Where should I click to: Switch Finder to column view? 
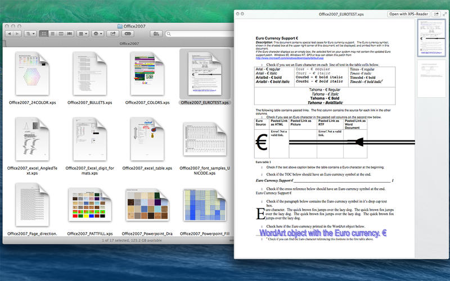coord(61,34)
